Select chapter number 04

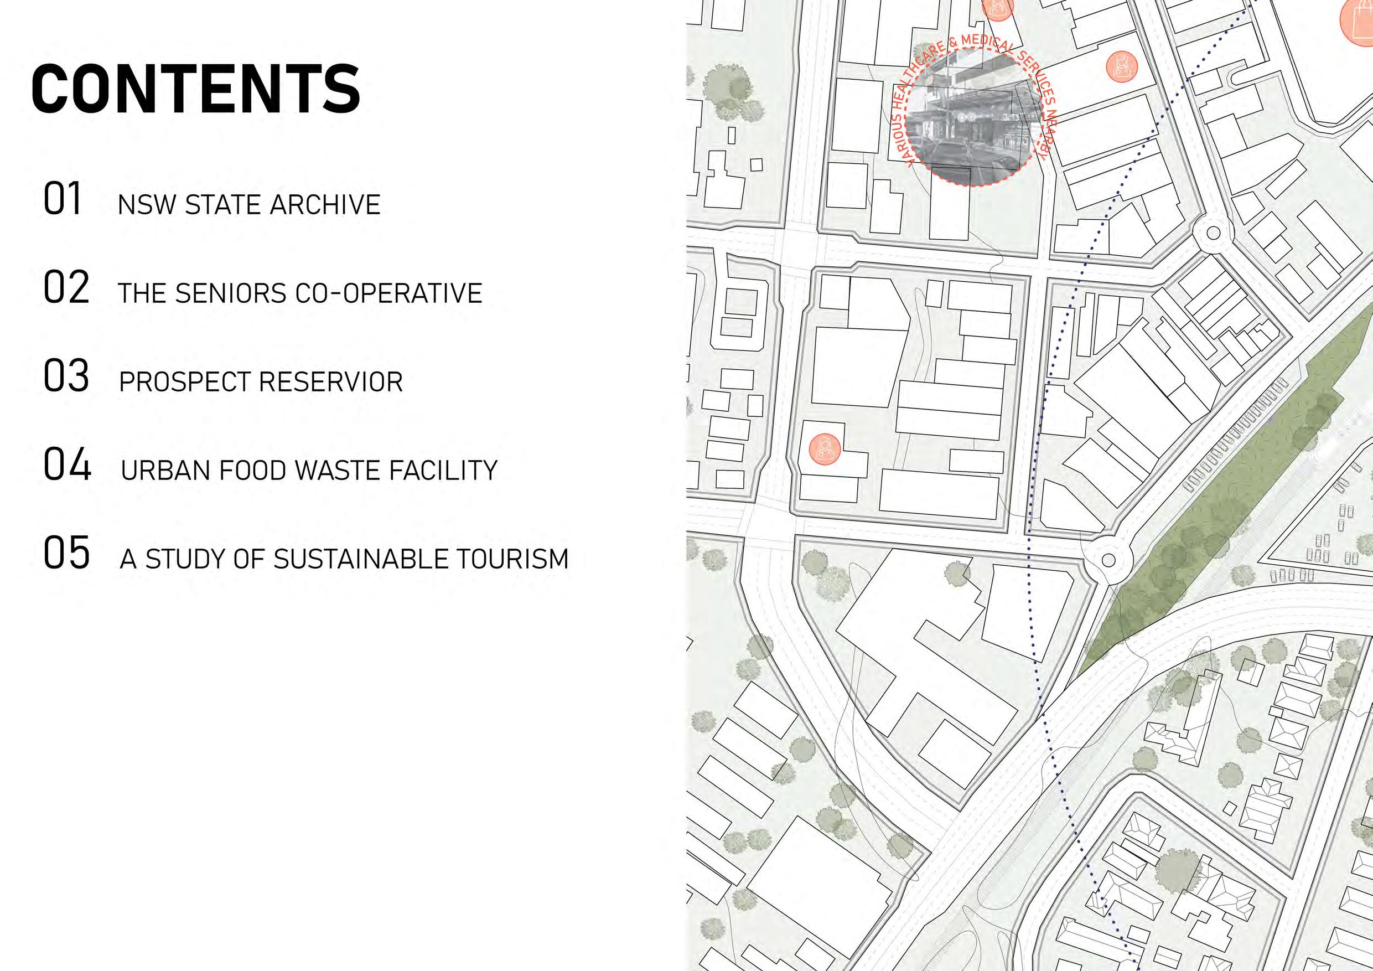(x=67, y=465)
